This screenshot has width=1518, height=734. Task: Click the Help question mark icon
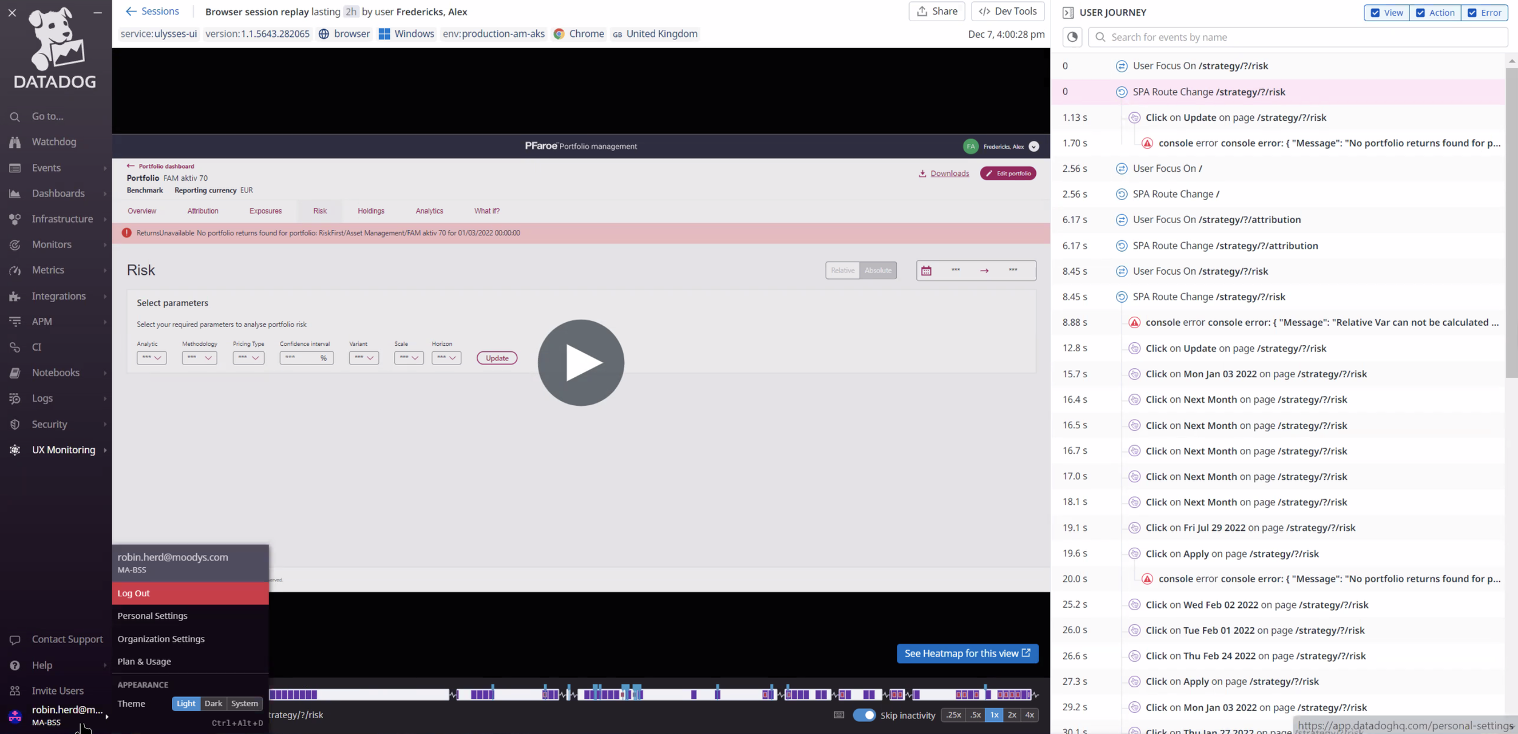15,665
